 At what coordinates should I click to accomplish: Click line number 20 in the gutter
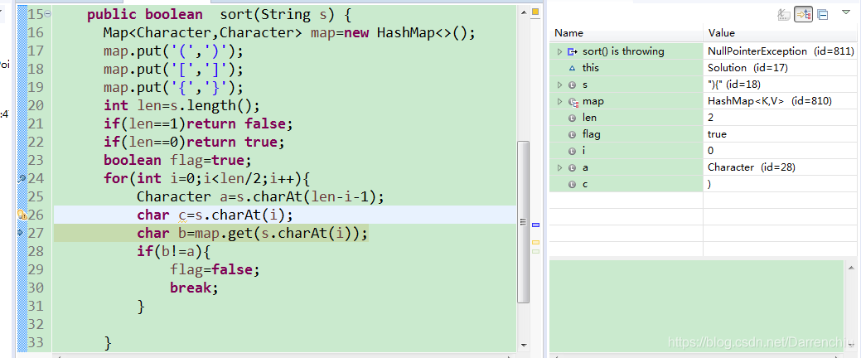tap(35, 105)
